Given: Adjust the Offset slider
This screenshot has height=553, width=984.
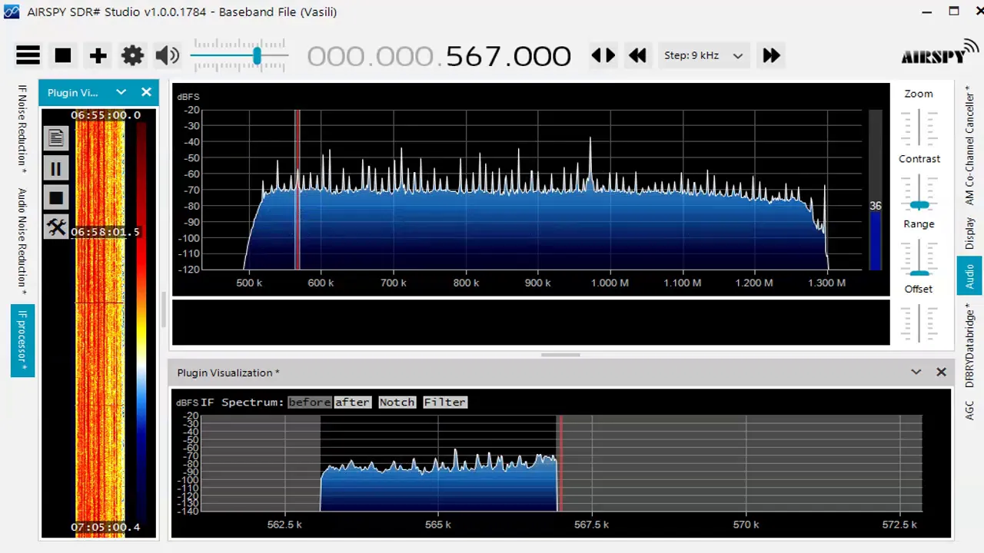Looking at the screenshot, I should pos(919,323).
